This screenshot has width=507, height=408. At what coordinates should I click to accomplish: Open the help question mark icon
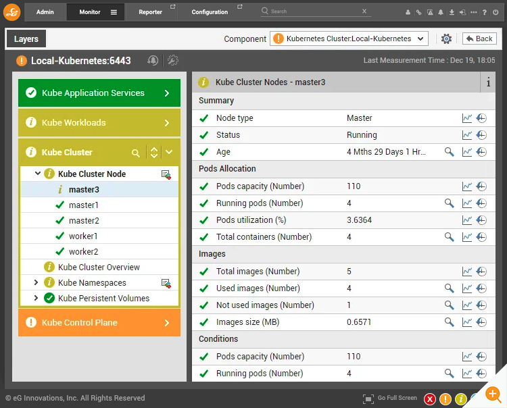coord(485,12)
